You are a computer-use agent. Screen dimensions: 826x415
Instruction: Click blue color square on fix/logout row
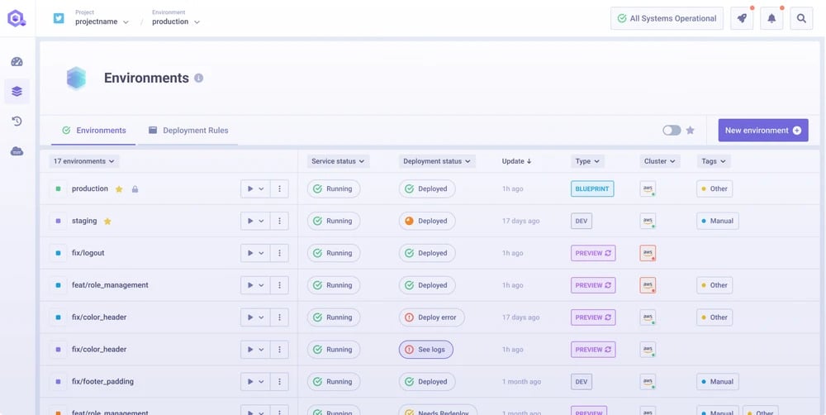tap(58, 253)
